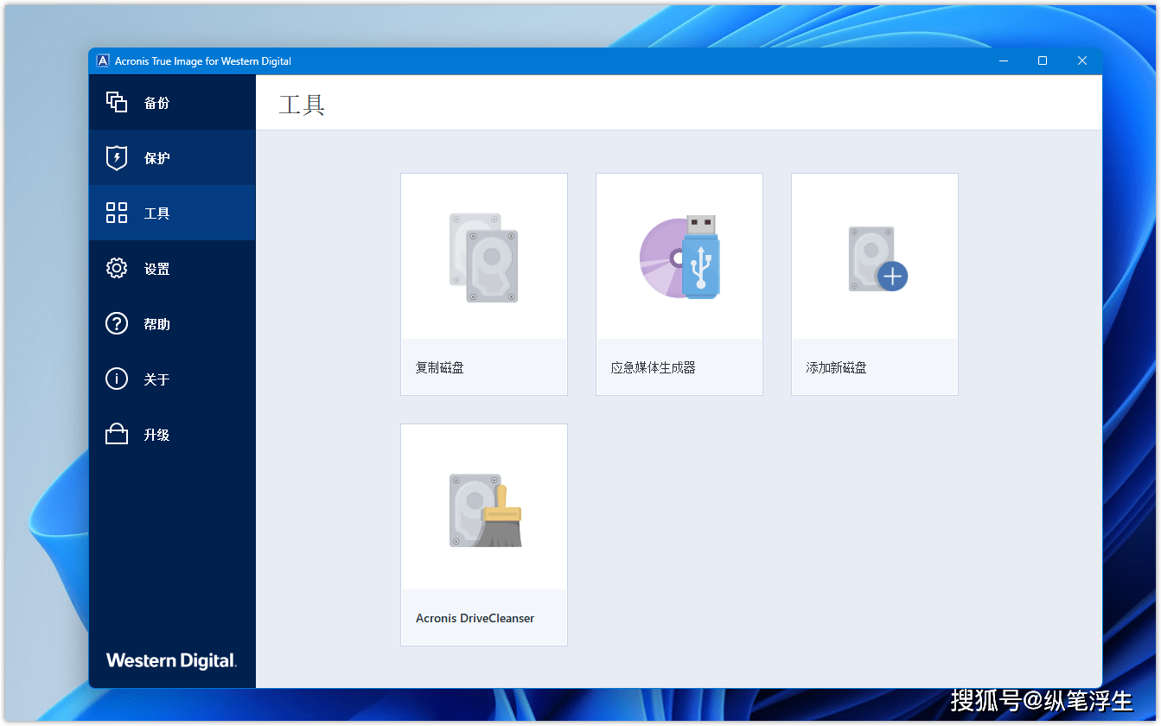Close the Acronis True Image window
Screen dimensions: 1161x726
point(1082,60)
